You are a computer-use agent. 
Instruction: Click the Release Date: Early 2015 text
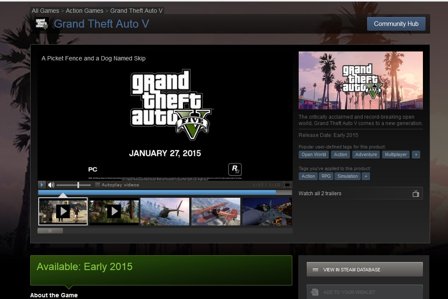coord(328,135)
